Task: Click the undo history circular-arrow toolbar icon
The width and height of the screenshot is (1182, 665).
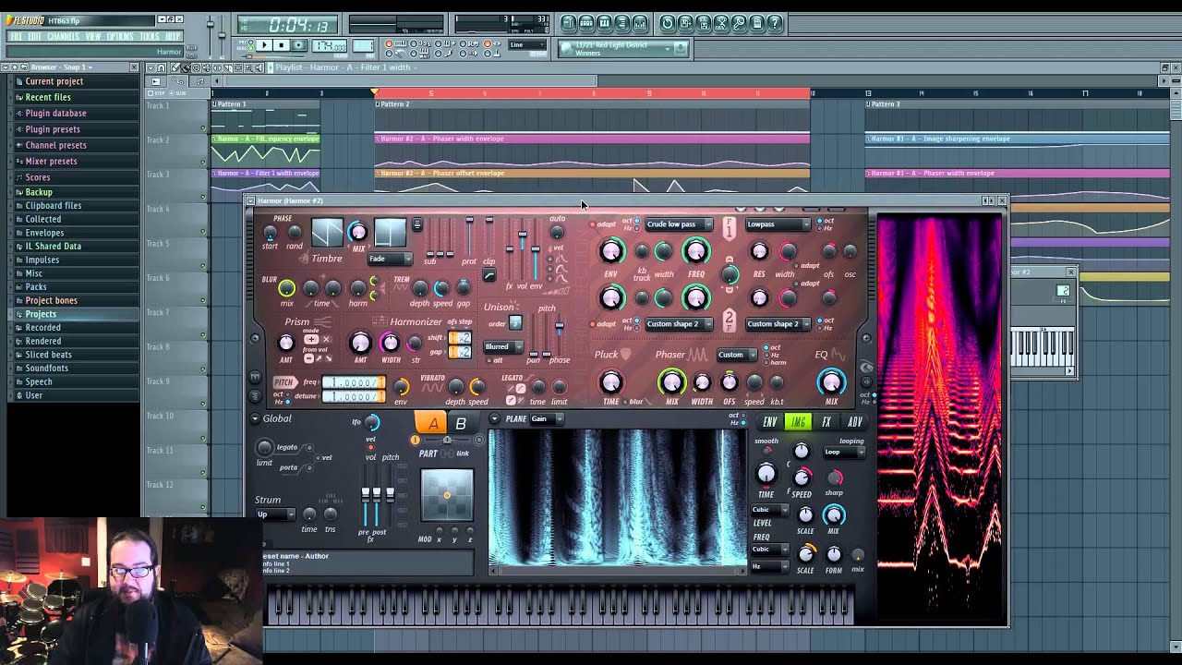Action: click(668, 23)
